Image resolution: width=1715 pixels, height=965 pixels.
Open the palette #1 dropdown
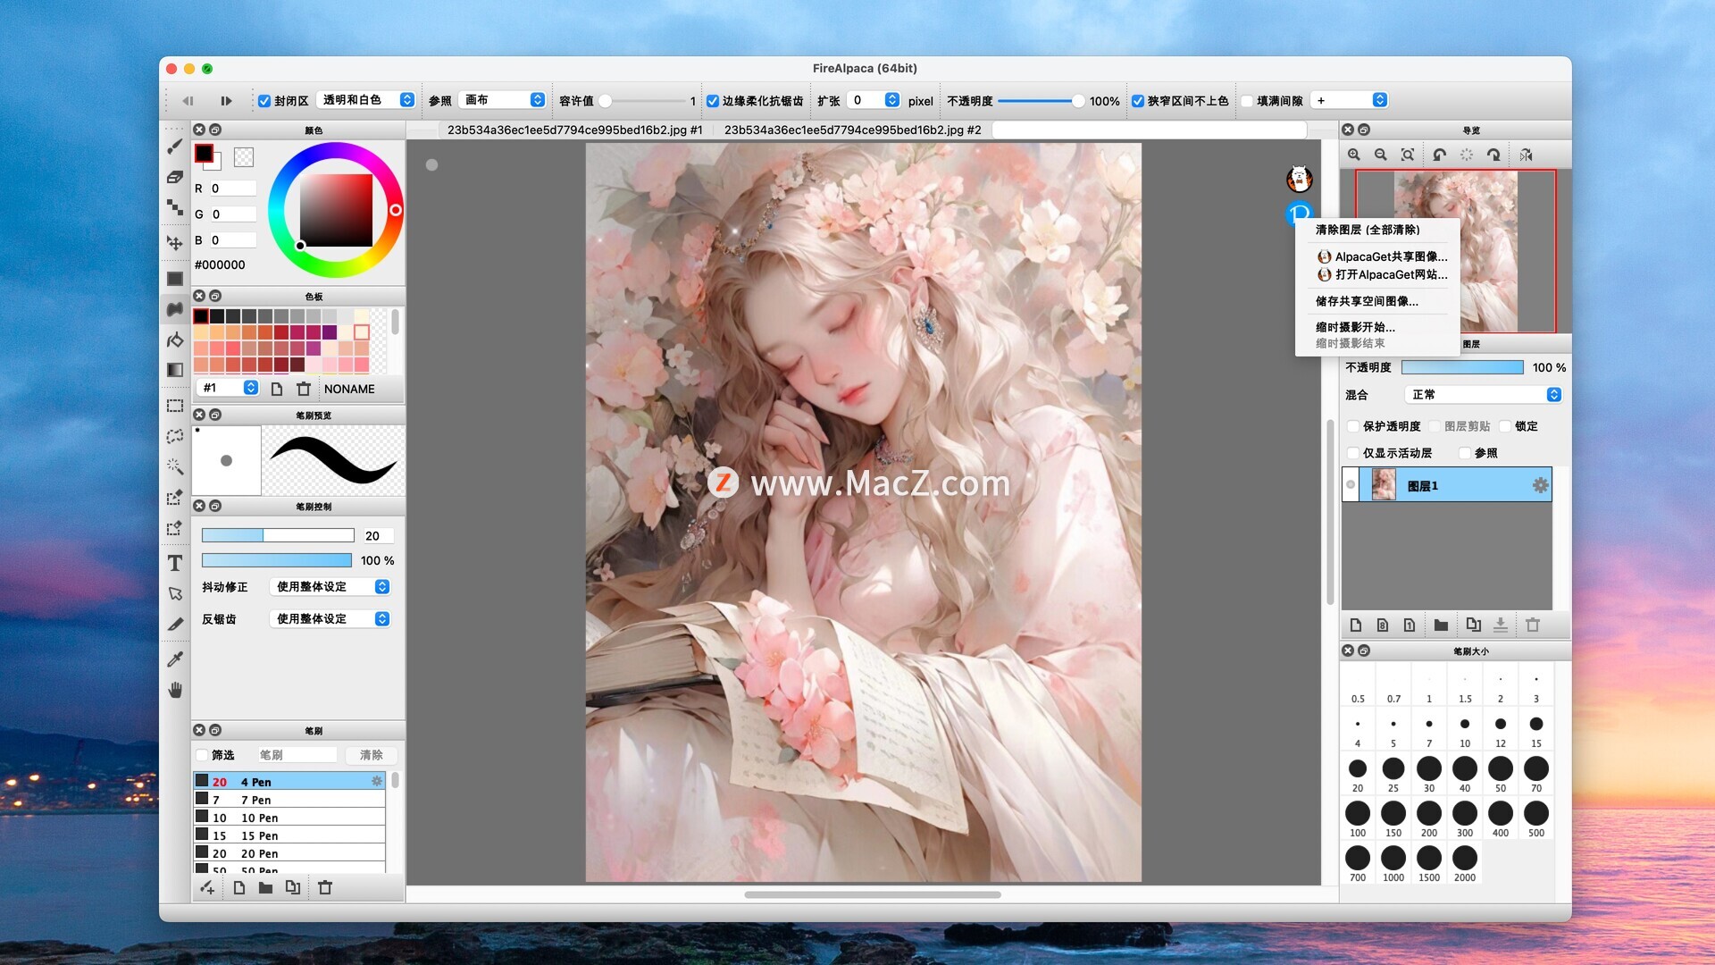pyautogui.click(x=228, y=388)
